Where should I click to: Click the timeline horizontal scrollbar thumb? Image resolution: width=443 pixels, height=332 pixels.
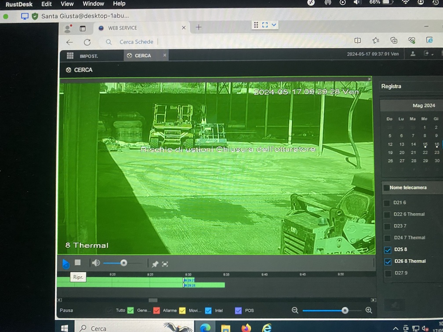pos(153,300)
